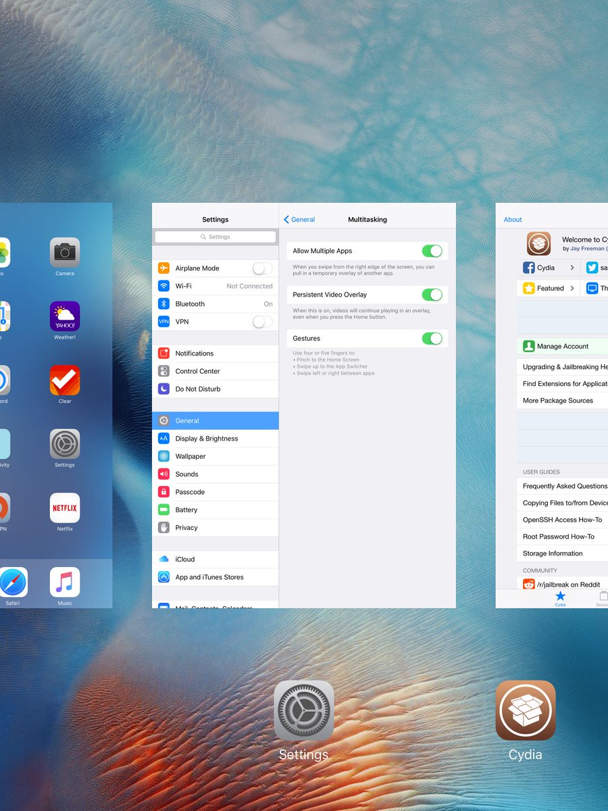
Task: Open Safari in the dock
Action: [13, 582]
